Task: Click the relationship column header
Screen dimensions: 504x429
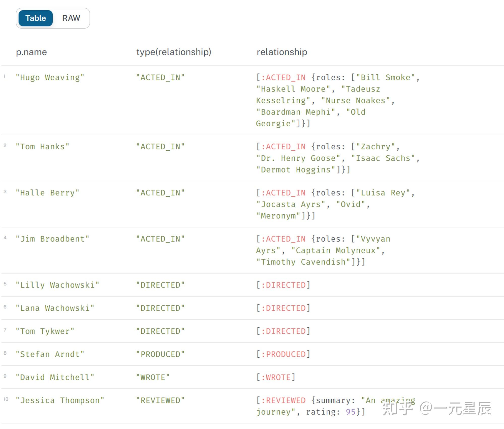Action: pos(281,52)
